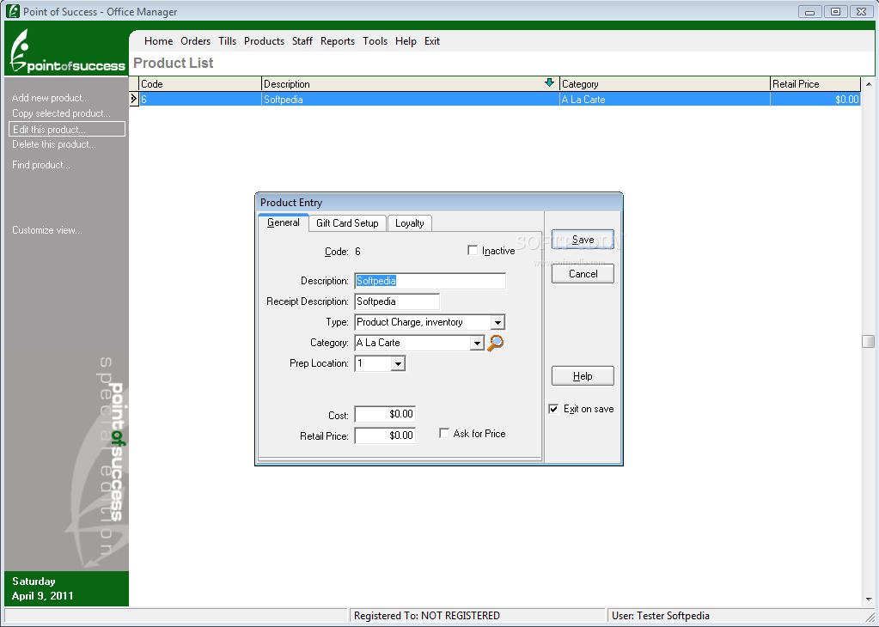Maximize the Office Manager window
This screenshot has width=879, height=627.
[835, 11]
